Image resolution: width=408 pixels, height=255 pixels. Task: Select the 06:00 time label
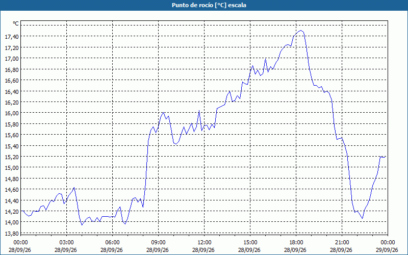click(x=112, y=243)
